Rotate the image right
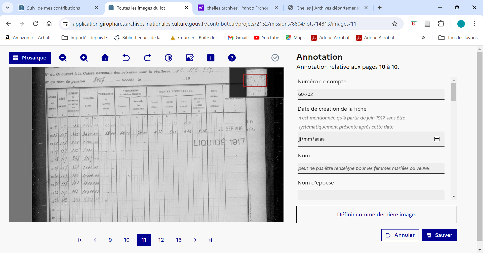This screenshot has width=483, height=253. pyautogui.click(x=147, y=58)
